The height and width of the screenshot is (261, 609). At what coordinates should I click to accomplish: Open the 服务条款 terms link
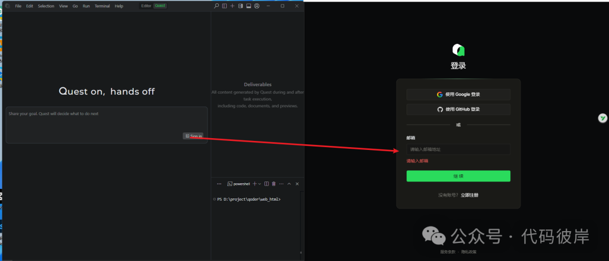pyautogui.click(x=447, y=251)
